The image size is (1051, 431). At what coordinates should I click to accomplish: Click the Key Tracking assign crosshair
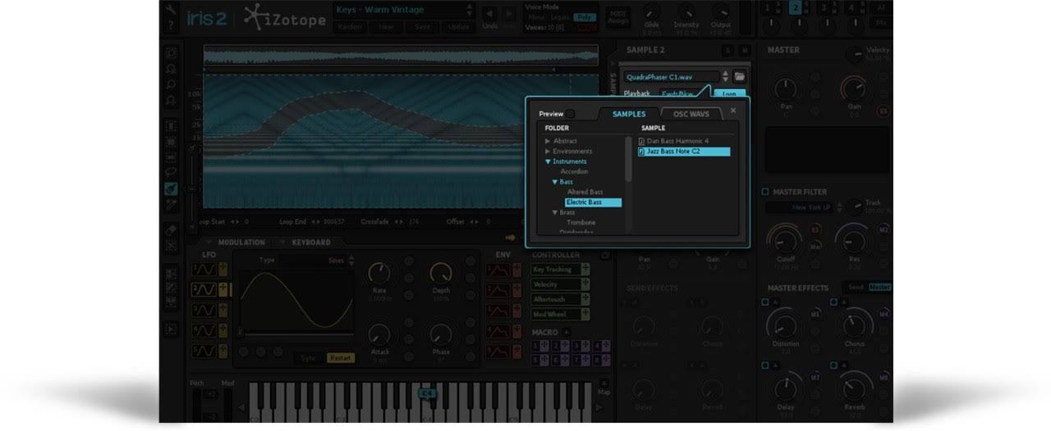point(585,270)
